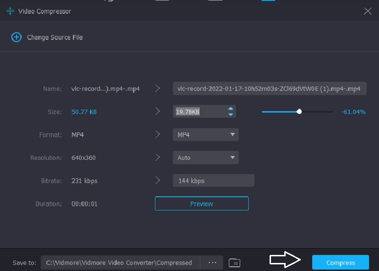379x271 pixels.
Task: Close the Video Compressor dialog
Action: (368, 11)
